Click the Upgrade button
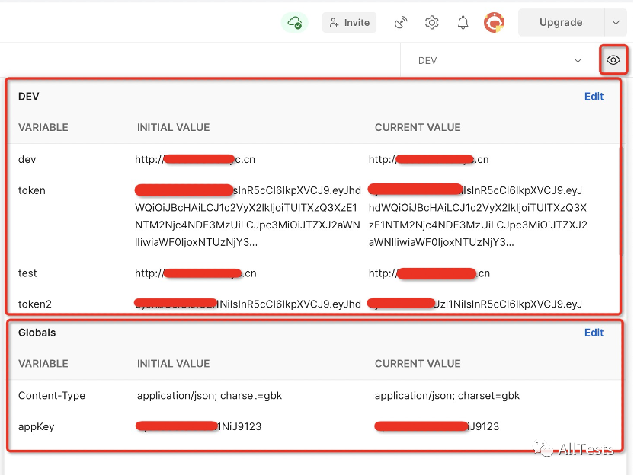 (561, 22)
